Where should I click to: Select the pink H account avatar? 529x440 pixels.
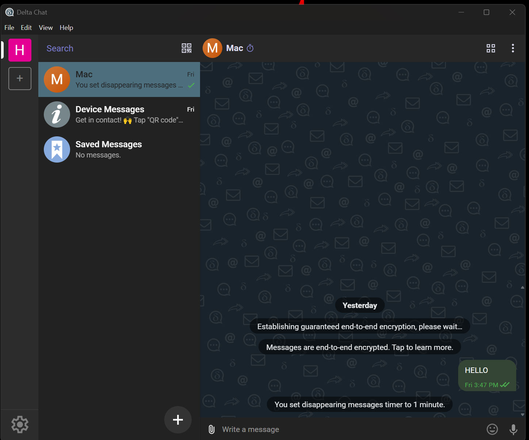tap(20, 50)
